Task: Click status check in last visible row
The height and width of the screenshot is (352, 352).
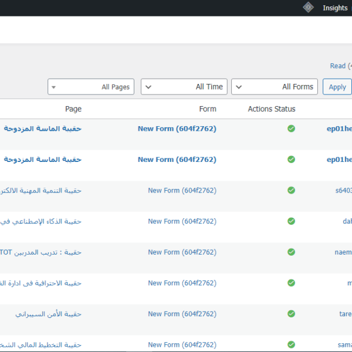Action: tap(291, 344)
